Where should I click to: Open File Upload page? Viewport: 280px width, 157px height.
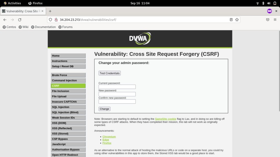click(68, 96)
